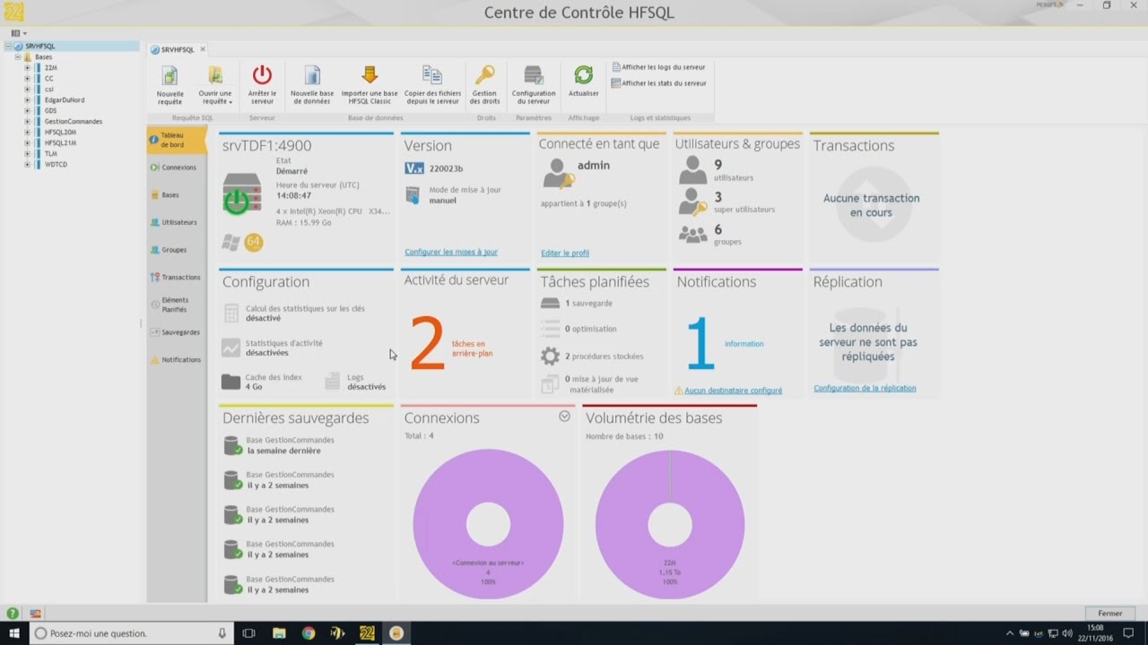Click Afficher les logs du serveur

click(x=658, y=67)
